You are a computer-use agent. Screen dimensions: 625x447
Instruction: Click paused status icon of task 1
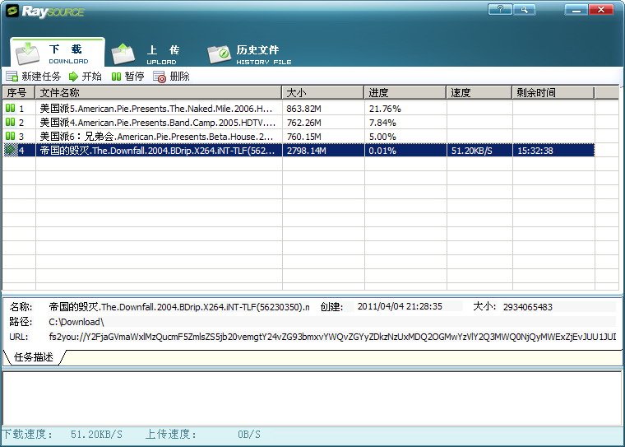(x=11, y=108)
